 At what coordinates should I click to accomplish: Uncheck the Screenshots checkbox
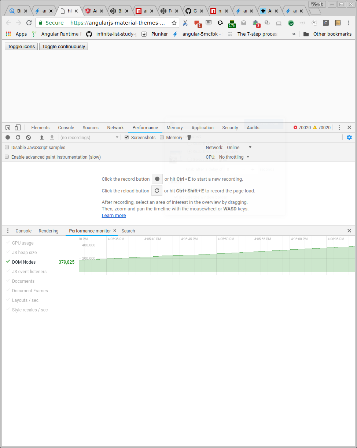[126, 137]
